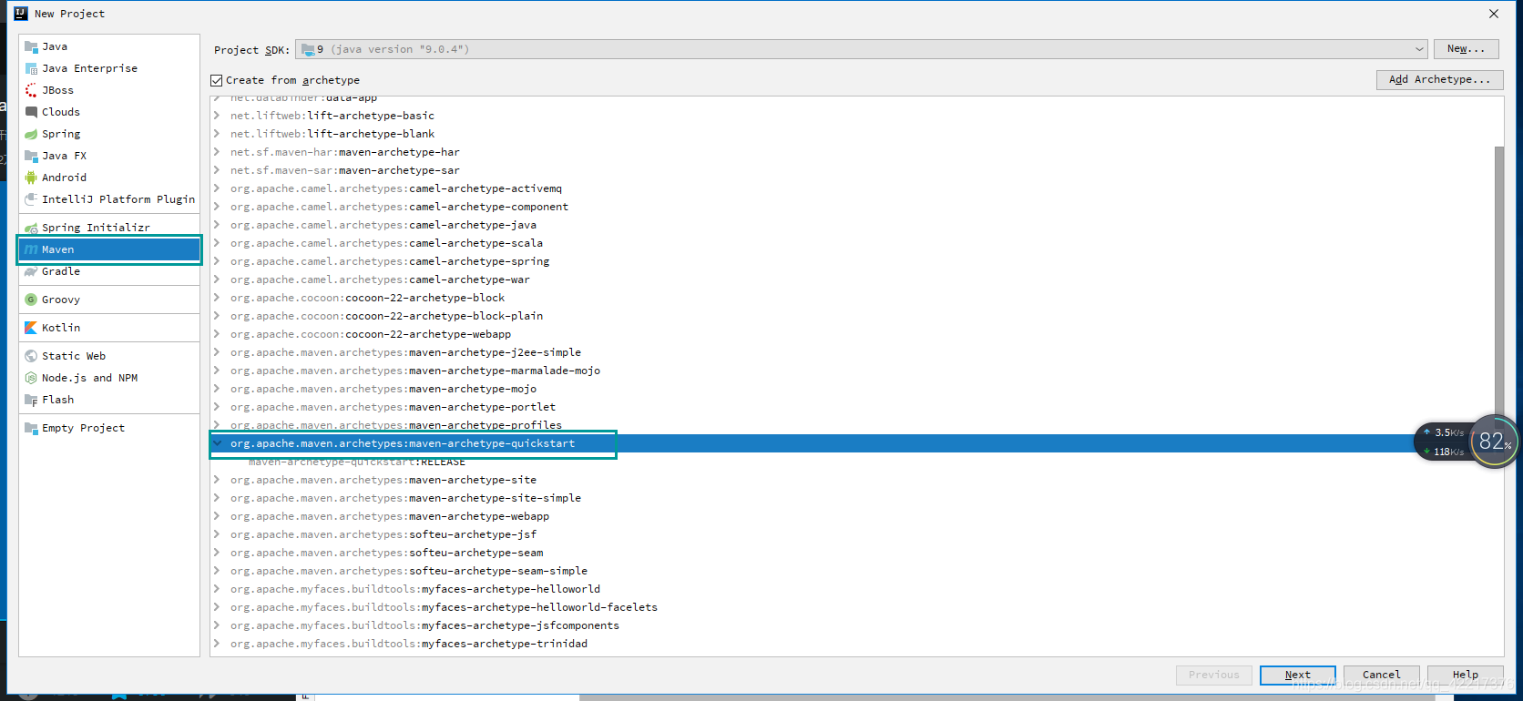Click the IntelliJ Platform Plugin icon

(31, 199)
